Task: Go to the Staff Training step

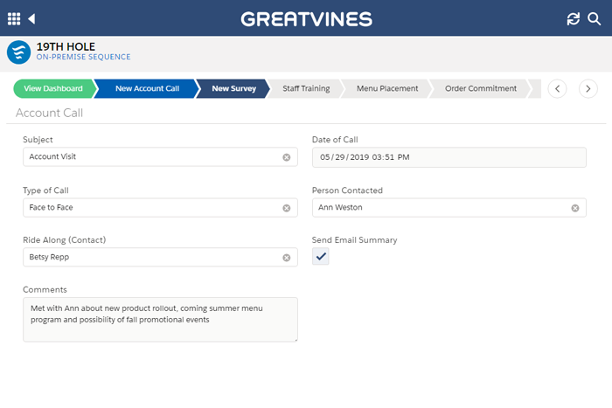Action: pos(305,88)
